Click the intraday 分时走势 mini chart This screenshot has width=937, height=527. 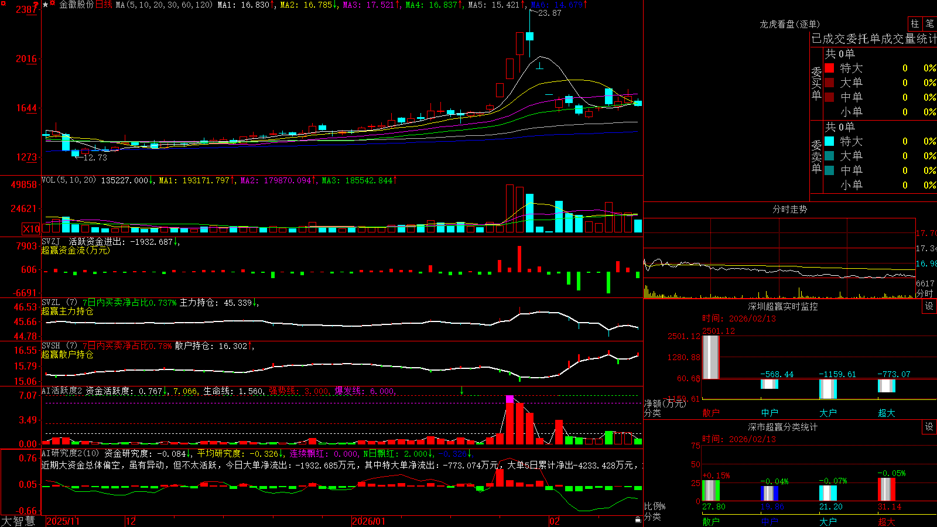(x=779, y=258)
